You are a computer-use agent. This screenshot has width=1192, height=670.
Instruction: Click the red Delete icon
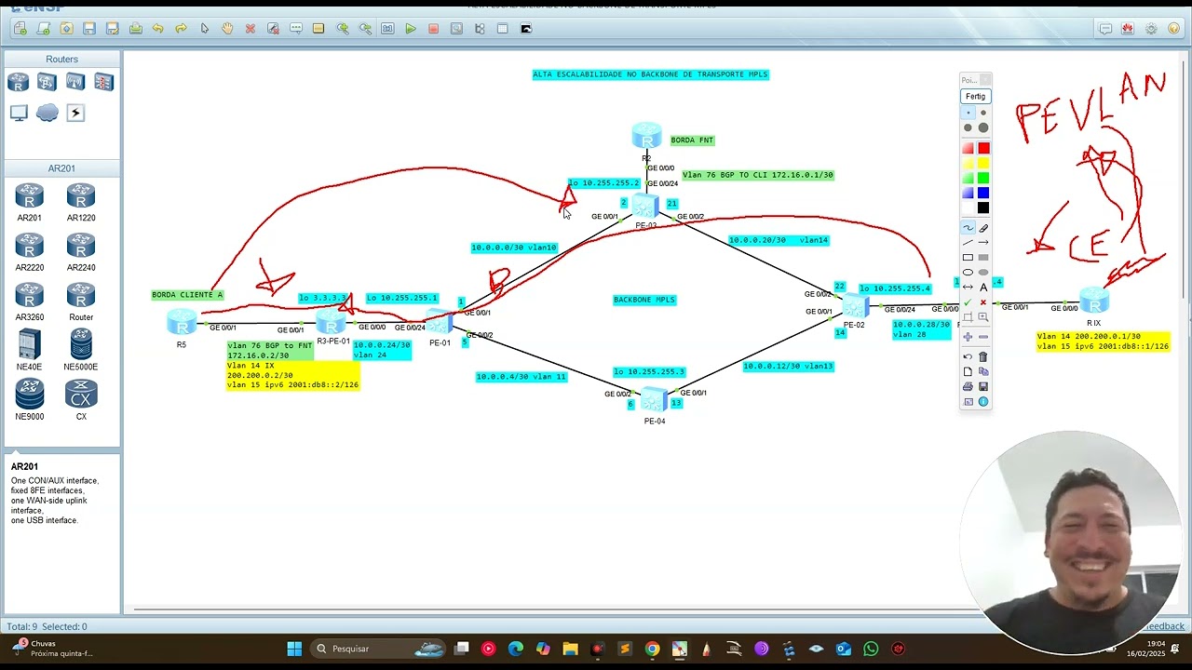(x=250, y=29)
